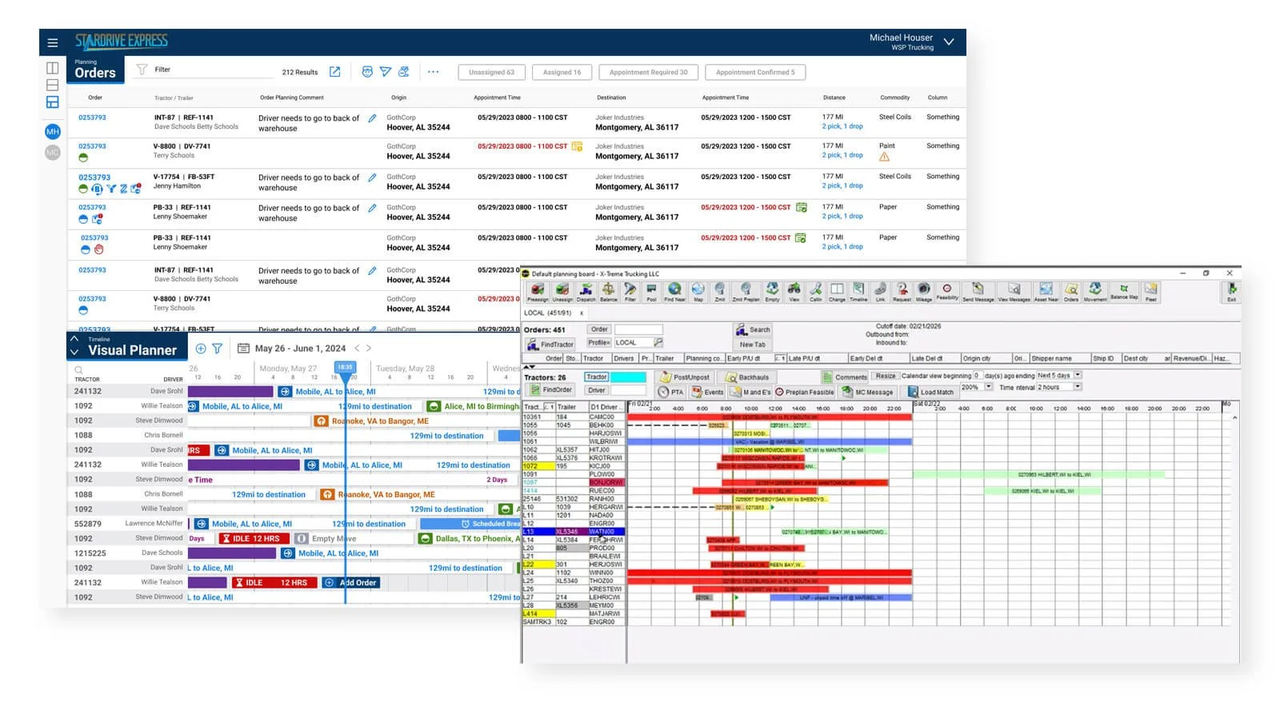Open the Profile LOCAL lookup icon

pyautogui.click(x=658, y=342)
